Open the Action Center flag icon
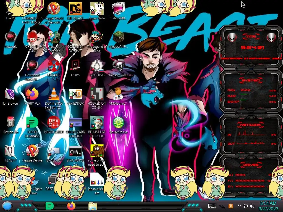 click(239, 206)
